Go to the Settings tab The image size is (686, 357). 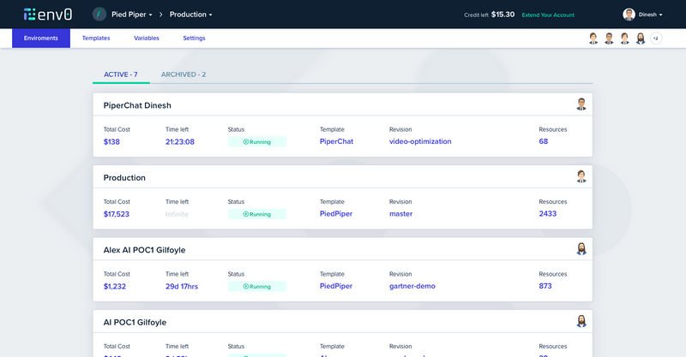click(x=194, y=39)
